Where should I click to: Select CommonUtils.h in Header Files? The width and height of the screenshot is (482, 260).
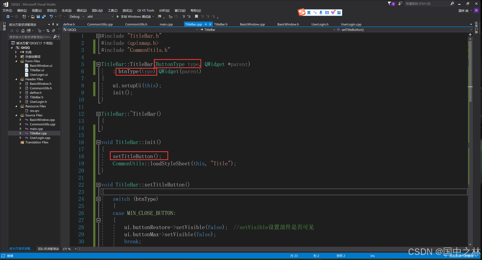pos(41,88)
